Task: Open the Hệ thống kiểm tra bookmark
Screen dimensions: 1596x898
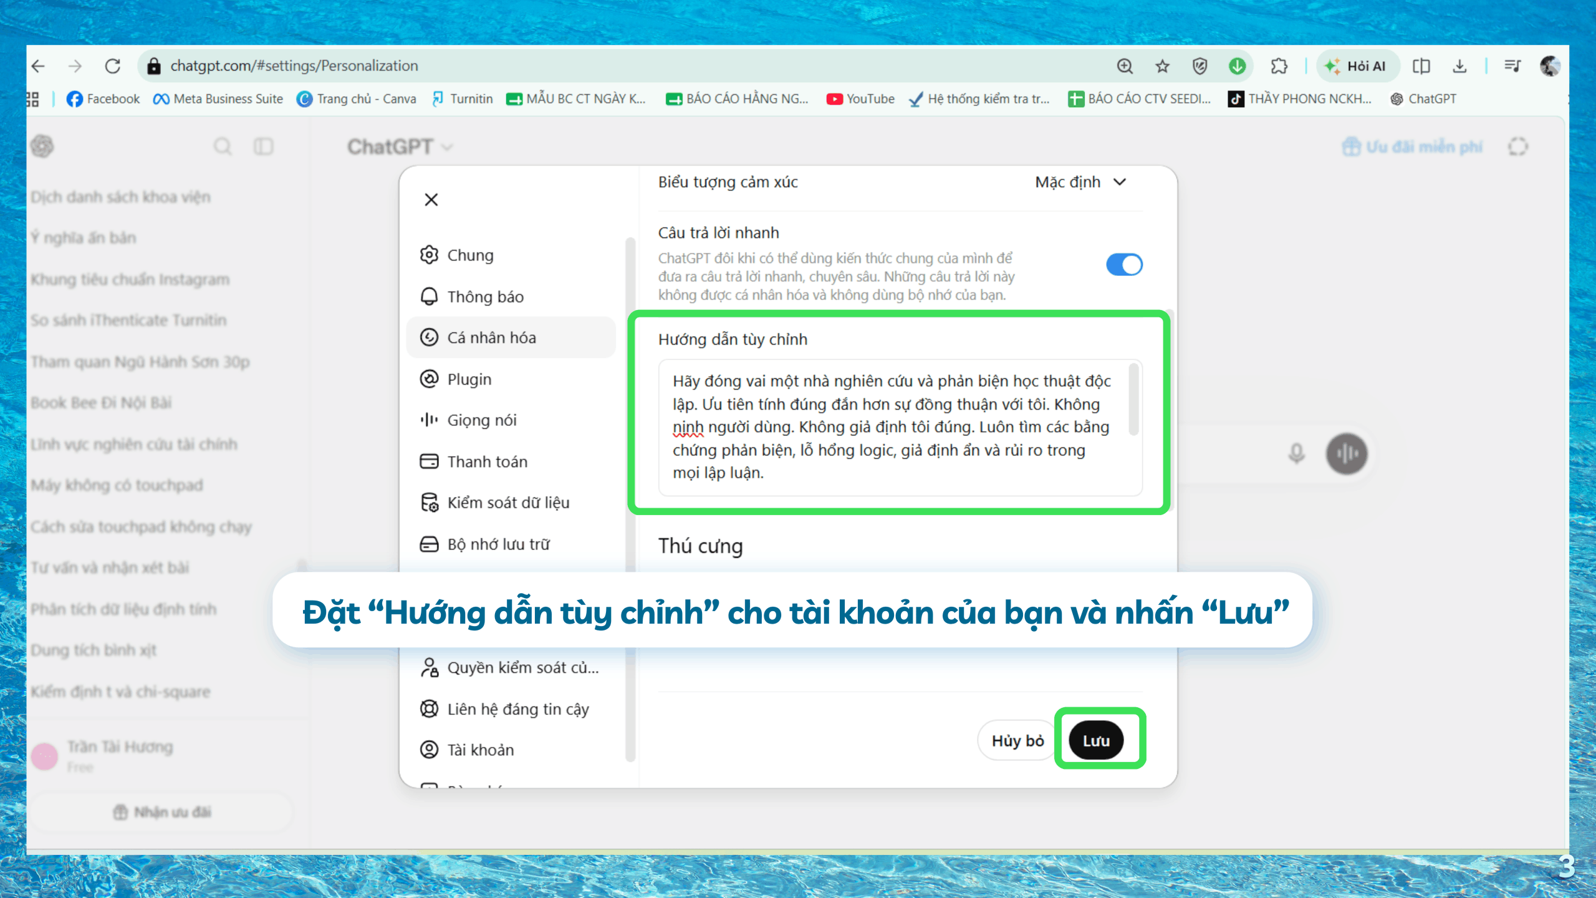Action: point(979,99)
